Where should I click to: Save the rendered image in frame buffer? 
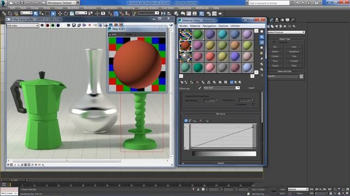pos(74,26)
